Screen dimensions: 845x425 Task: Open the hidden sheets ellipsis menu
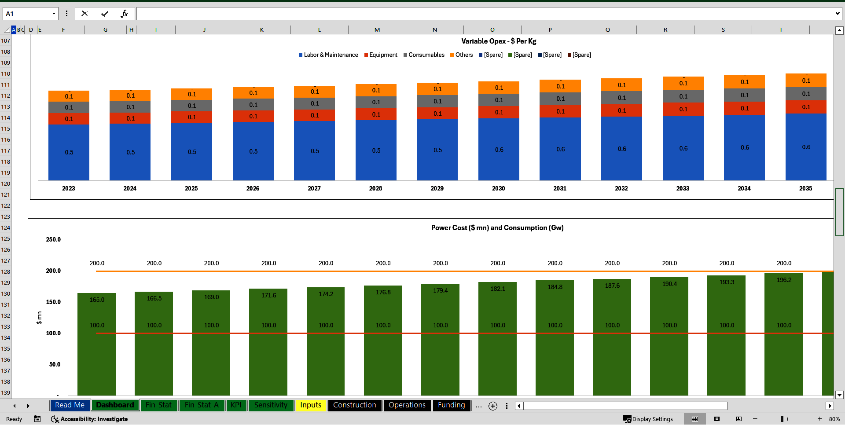click(478, 406)
